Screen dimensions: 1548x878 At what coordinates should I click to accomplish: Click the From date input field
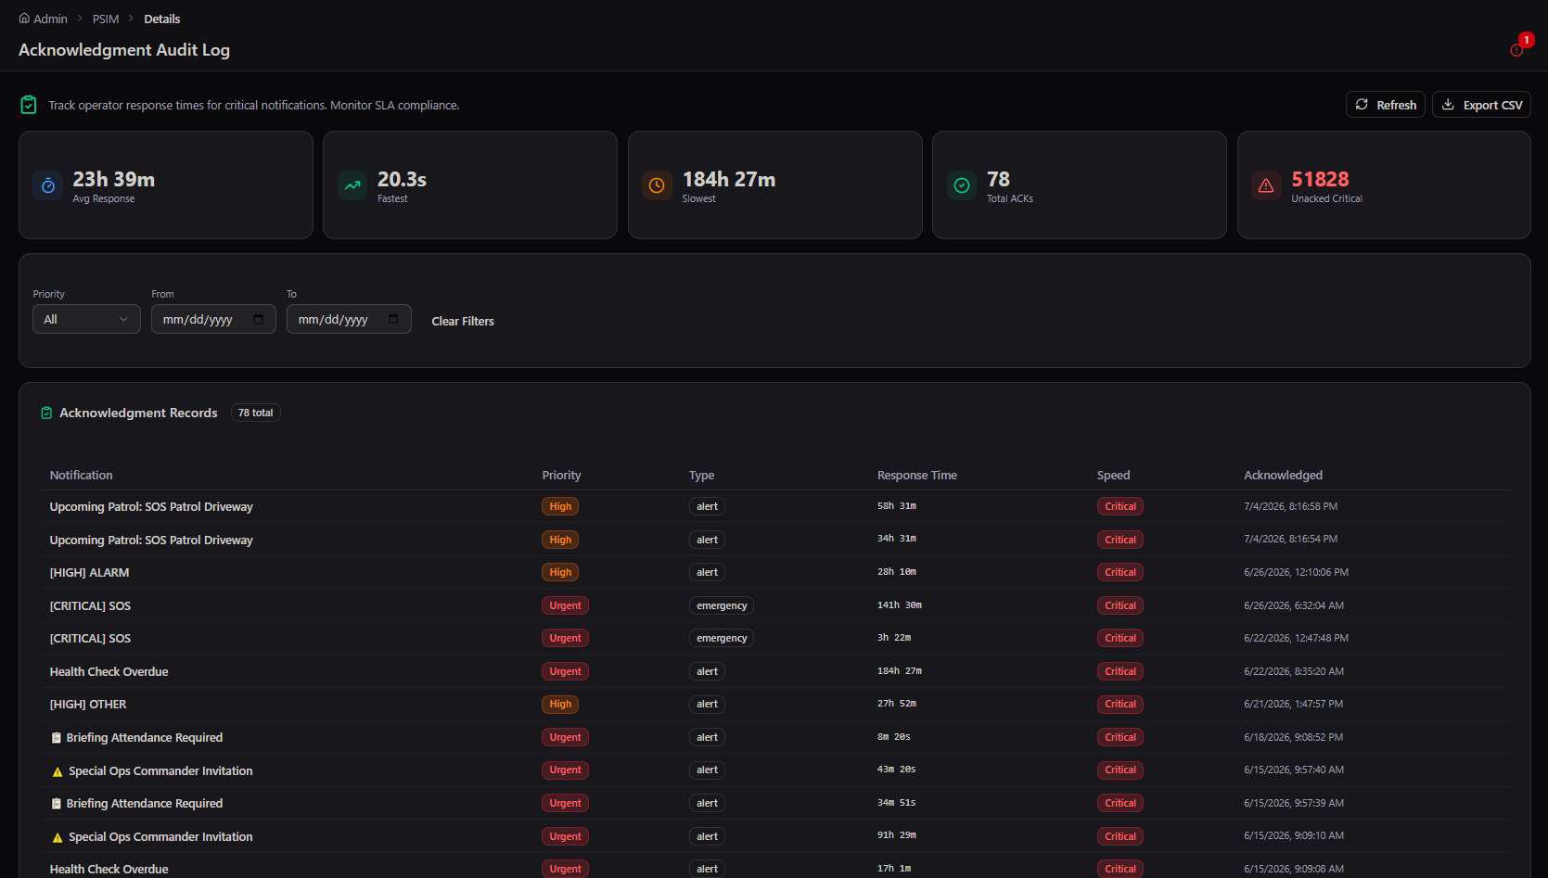(213, 319)
